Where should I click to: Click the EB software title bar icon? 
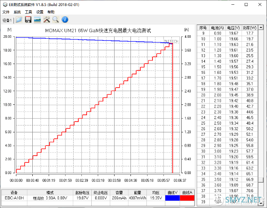(x=5, y=5)
